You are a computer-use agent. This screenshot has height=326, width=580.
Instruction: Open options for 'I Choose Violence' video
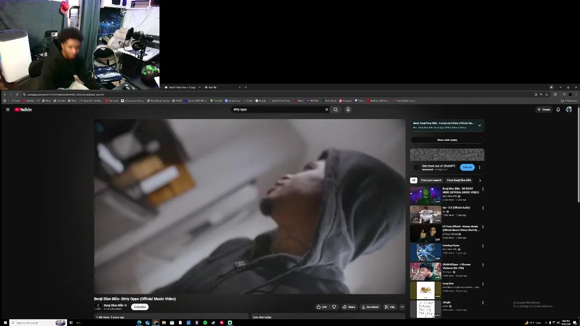click(x=483, y=265)
